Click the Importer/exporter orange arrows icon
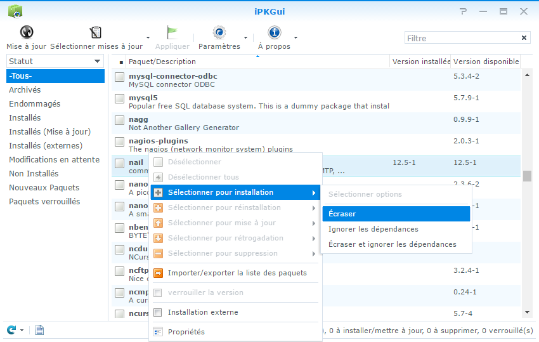 [158, 273]
